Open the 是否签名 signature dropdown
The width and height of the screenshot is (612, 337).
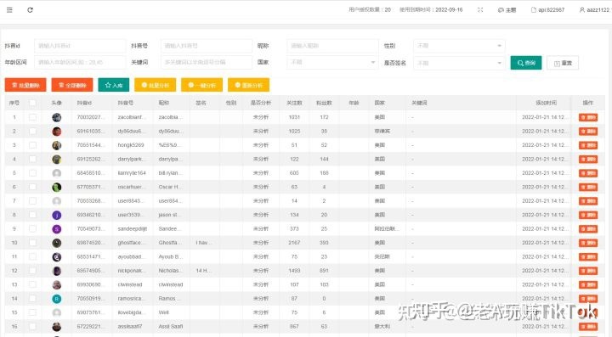coord(459,62)
